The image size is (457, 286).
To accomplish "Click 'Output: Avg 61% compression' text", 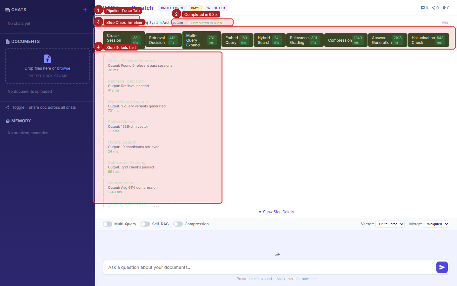I will (133, 187).
